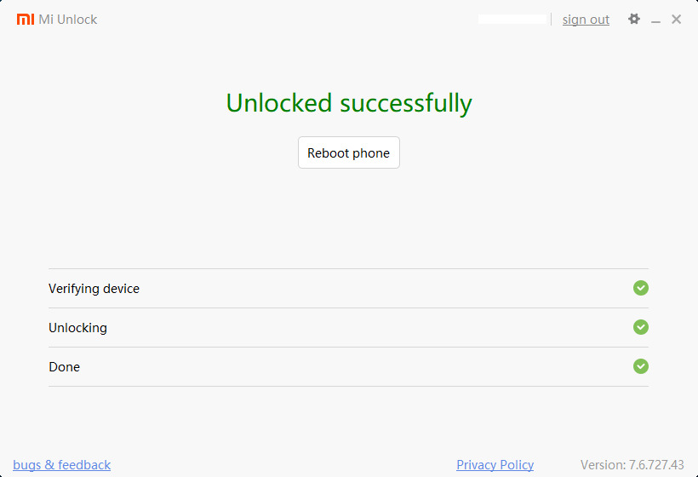Click the green checkmark for Verifying device
698x477 pixels.
pos(641,288)
